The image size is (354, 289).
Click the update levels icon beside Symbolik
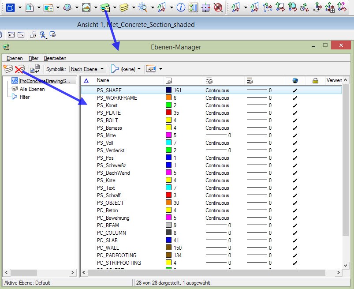click(x=35, y=69)
